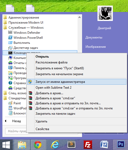
Task: Click the Выполнить run icon
Action: (x=10, y=42)
